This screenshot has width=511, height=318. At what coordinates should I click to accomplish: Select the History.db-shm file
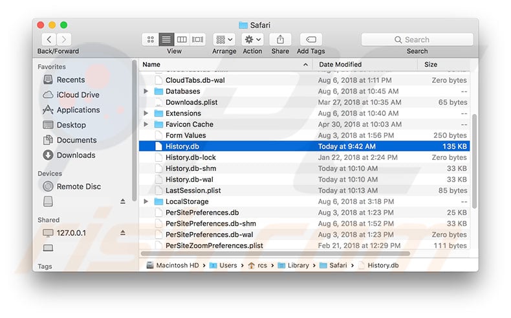click(x=305, y=168)
